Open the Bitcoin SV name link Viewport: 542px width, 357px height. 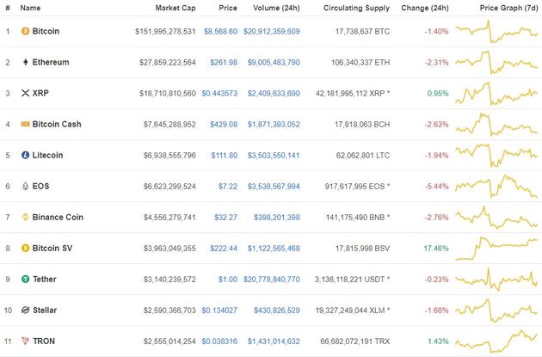(x=52, y=248)
